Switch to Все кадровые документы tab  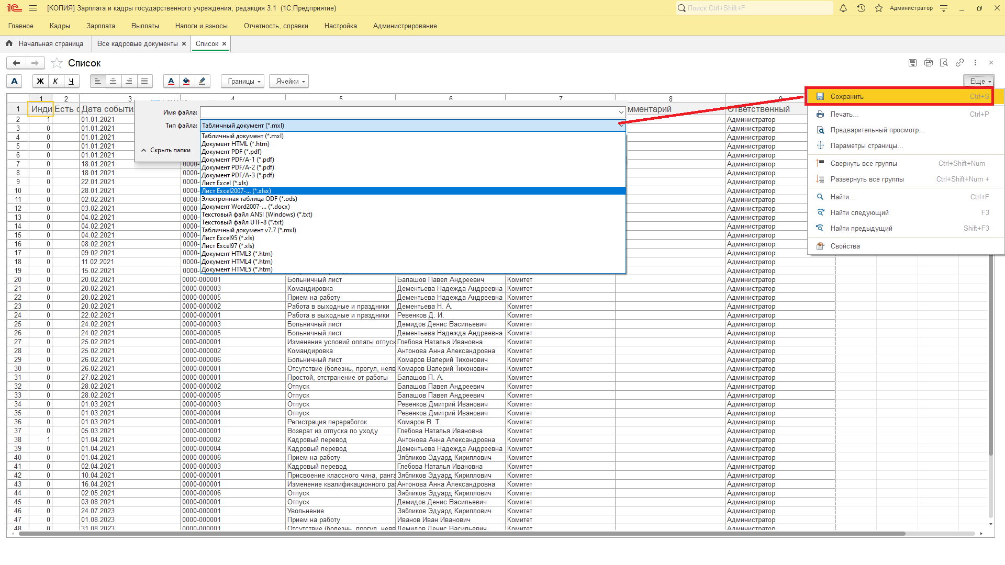137,44
